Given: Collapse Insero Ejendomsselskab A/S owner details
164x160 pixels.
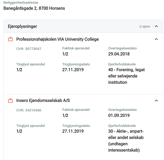Looking at the screenshot, I should tap(156, 101).
